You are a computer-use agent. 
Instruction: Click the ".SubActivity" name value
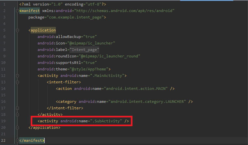[x=106, y=121]
